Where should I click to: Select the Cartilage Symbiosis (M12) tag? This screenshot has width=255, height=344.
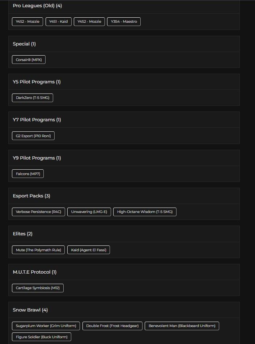coord(38,288)
